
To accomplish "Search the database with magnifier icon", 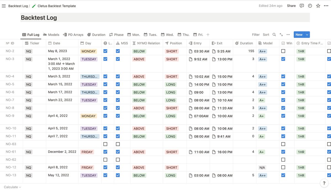I will pos(274,35).
